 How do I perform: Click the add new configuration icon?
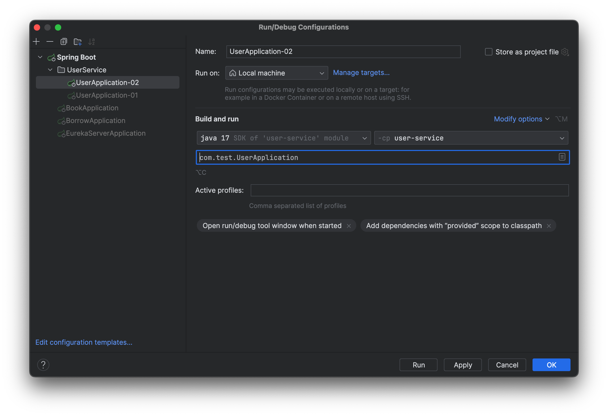(37, 42)
